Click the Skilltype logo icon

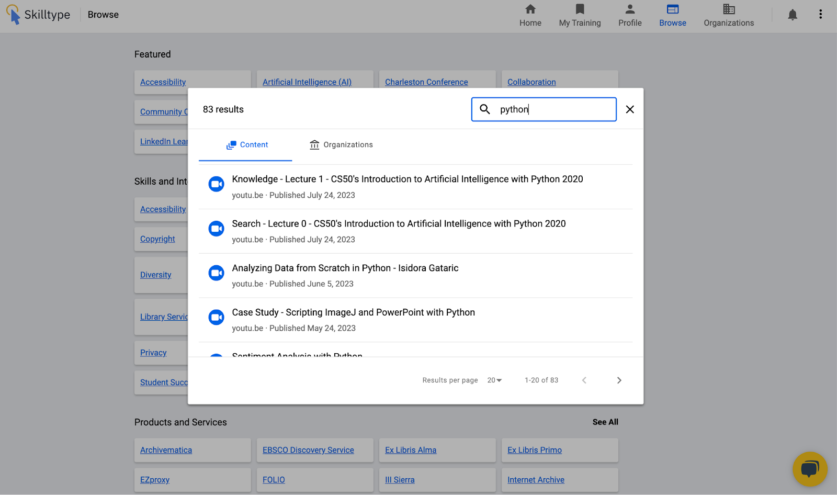14,14
